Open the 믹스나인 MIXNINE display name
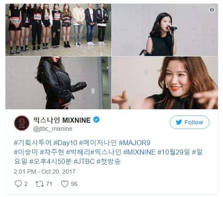This screenshot has height=197, width=223. (62, 120)
